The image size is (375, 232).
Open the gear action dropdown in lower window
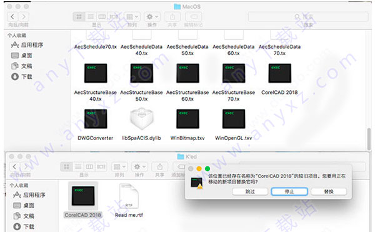click(139, 167)
